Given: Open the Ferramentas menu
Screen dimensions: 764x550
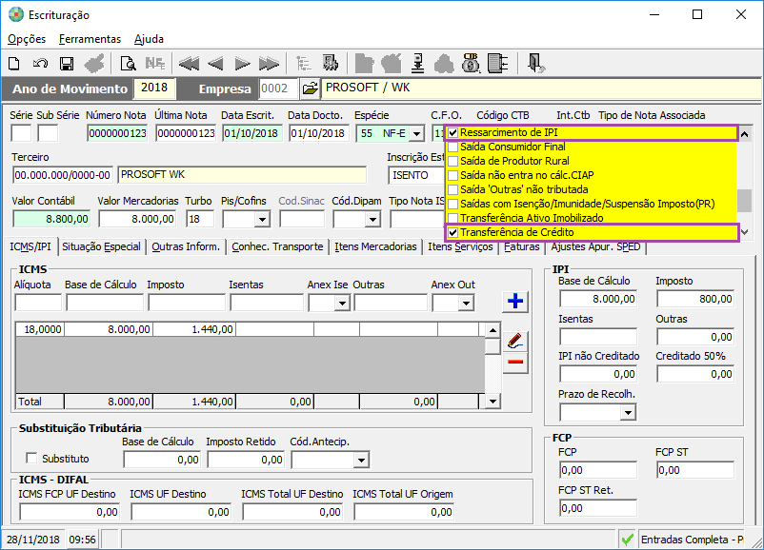Looking at the screenshot, I should pos(90,39).
